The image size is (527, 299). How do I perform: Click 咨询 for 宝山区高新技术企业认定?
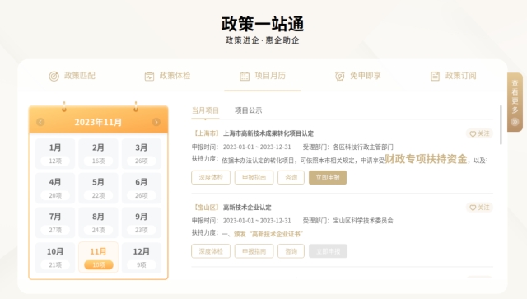[291, 251]
